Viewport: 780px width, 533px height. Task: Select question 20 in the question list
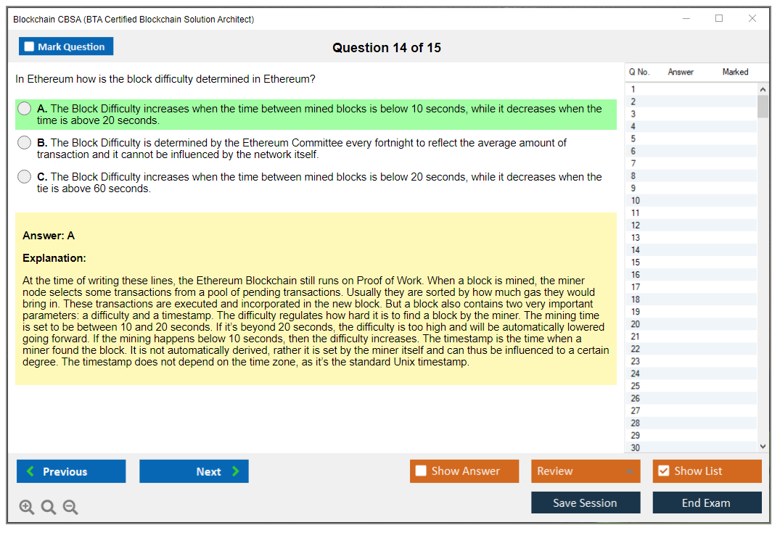(x=636, y=324)
